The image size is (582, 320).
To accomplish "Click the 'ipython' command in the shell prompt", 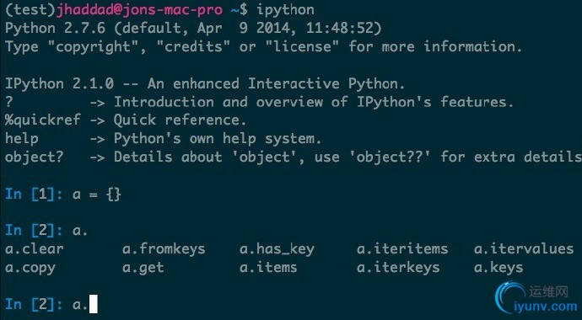I will tap(285, 10).
